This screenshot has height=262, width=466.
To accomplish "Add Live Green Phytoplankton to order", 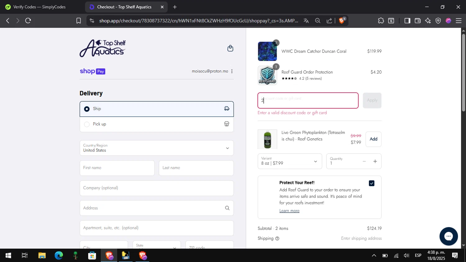I will (x=373, y=139).
